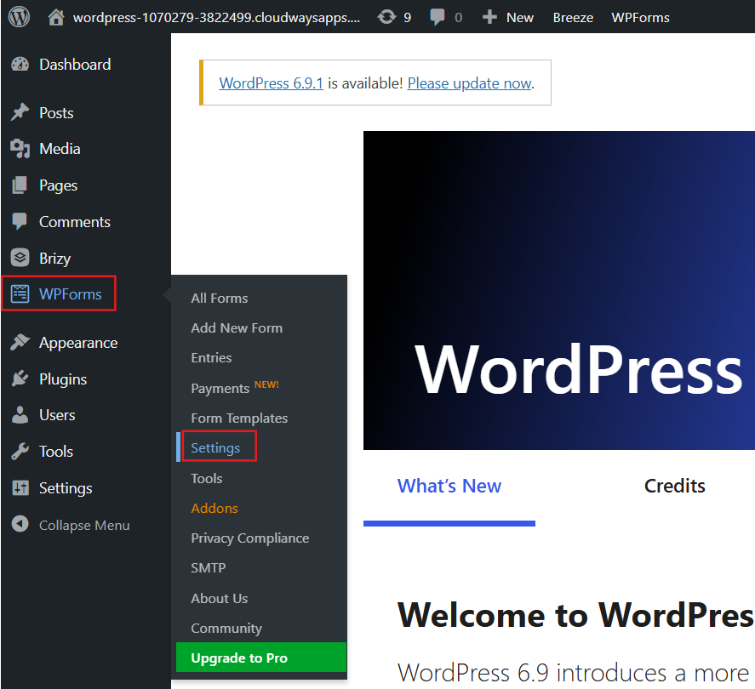
Task: Choose All Forms in the WPForms submenu
Action: (x=219, y=299)
